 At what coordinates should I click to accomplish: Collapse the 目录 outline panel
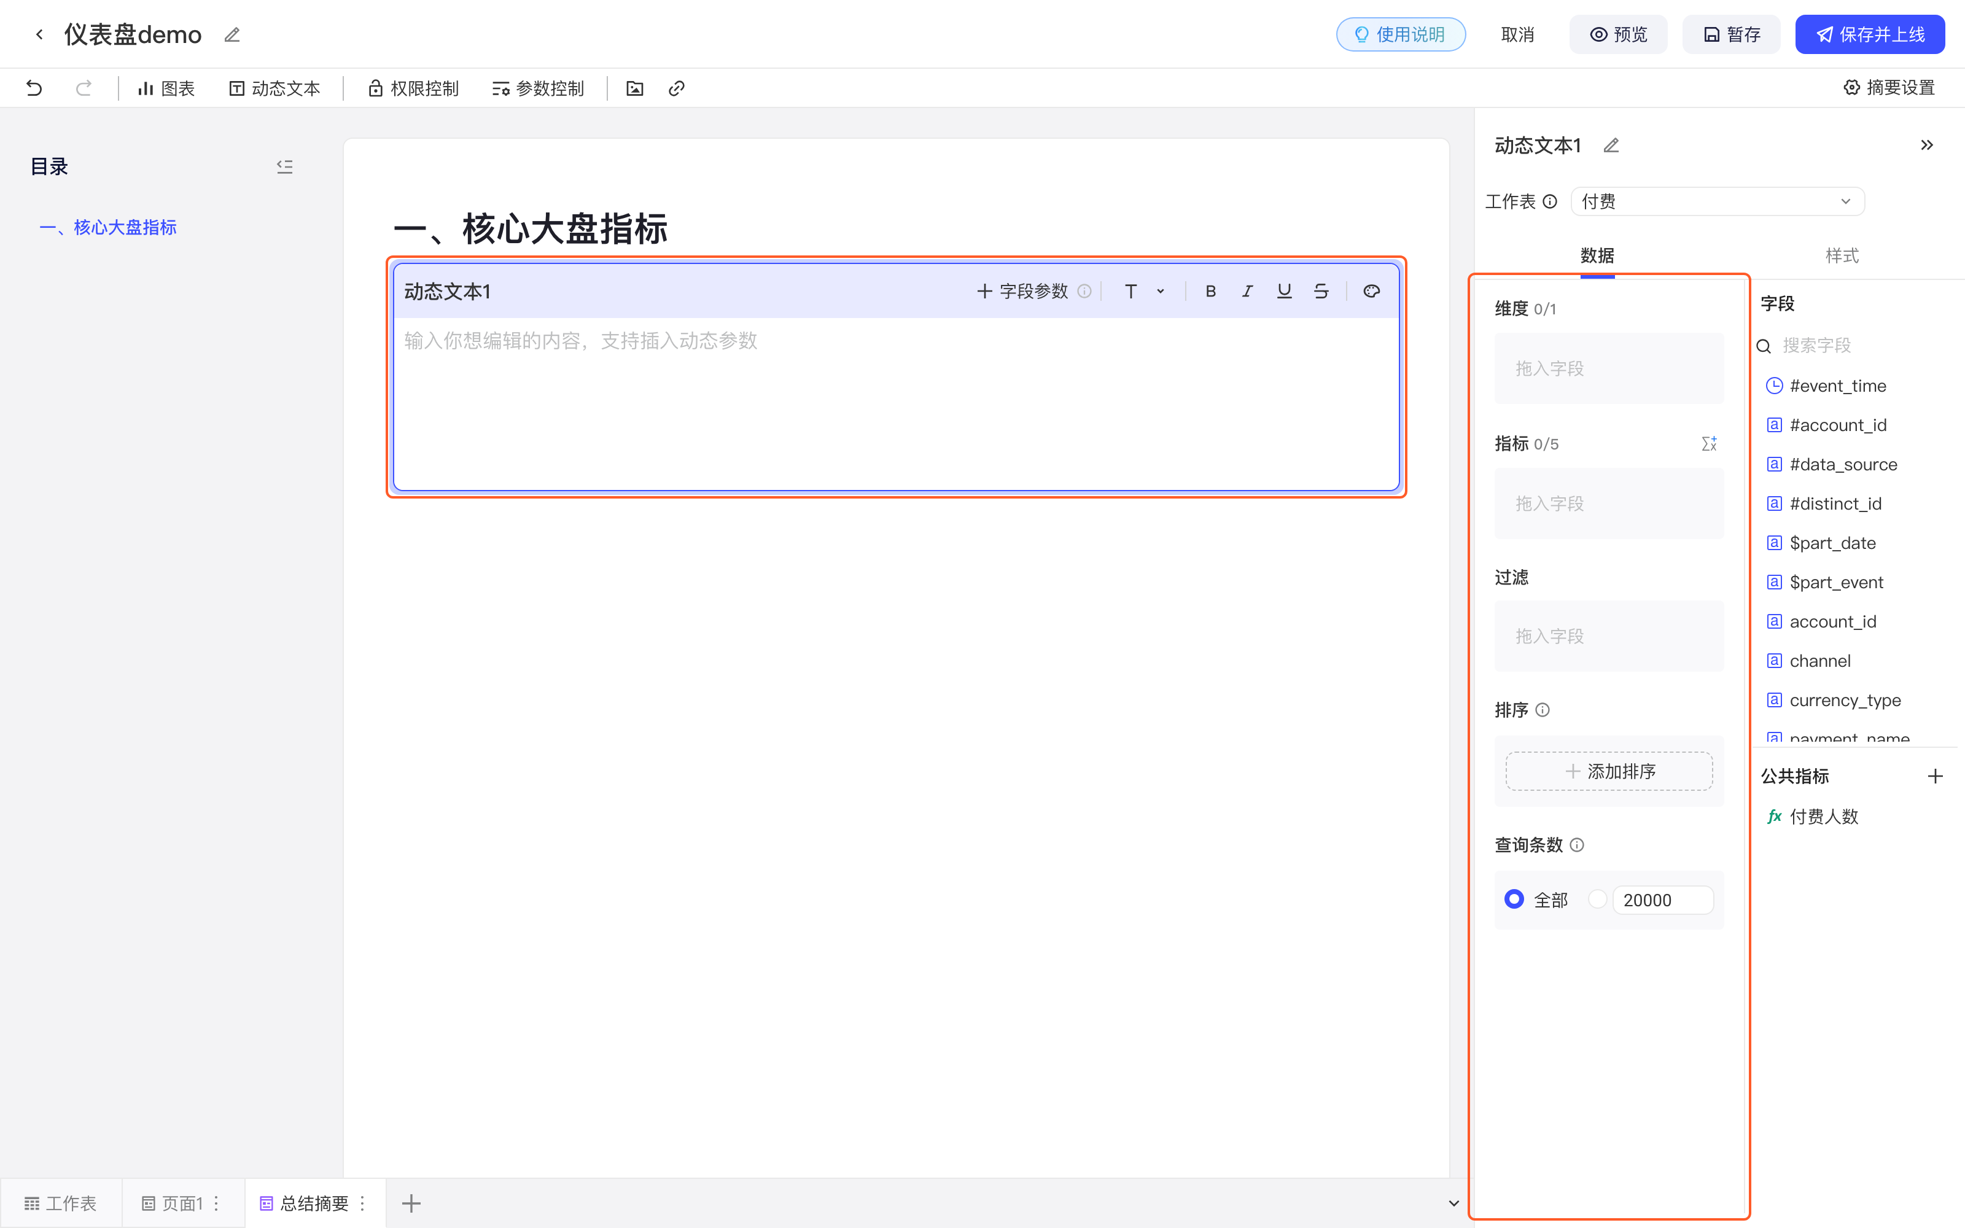284,166
